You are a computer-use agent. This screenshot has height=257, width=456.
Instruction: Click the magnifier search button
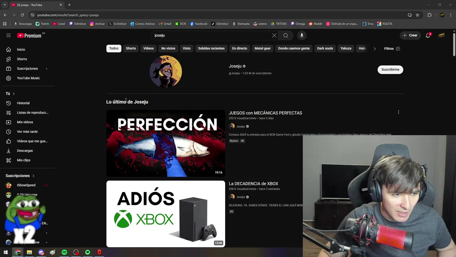(x=286, y=35)
